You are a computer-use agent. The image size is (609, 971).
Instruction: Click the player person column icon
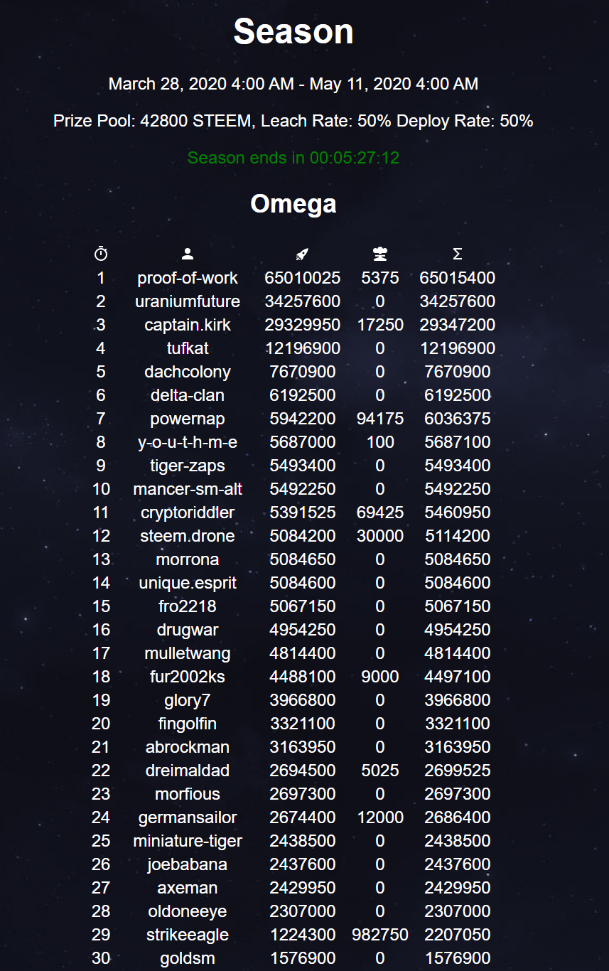(x=188, y=254)
